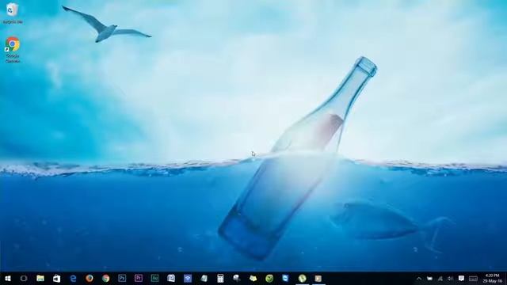Launch Firefox from the taskbar
The height and width of the screenshot is (285, 507).
pyautogui.click(x=90, y=278)
